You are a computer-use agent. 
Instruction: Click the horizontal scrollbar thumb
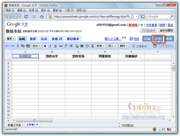point(34,120)
